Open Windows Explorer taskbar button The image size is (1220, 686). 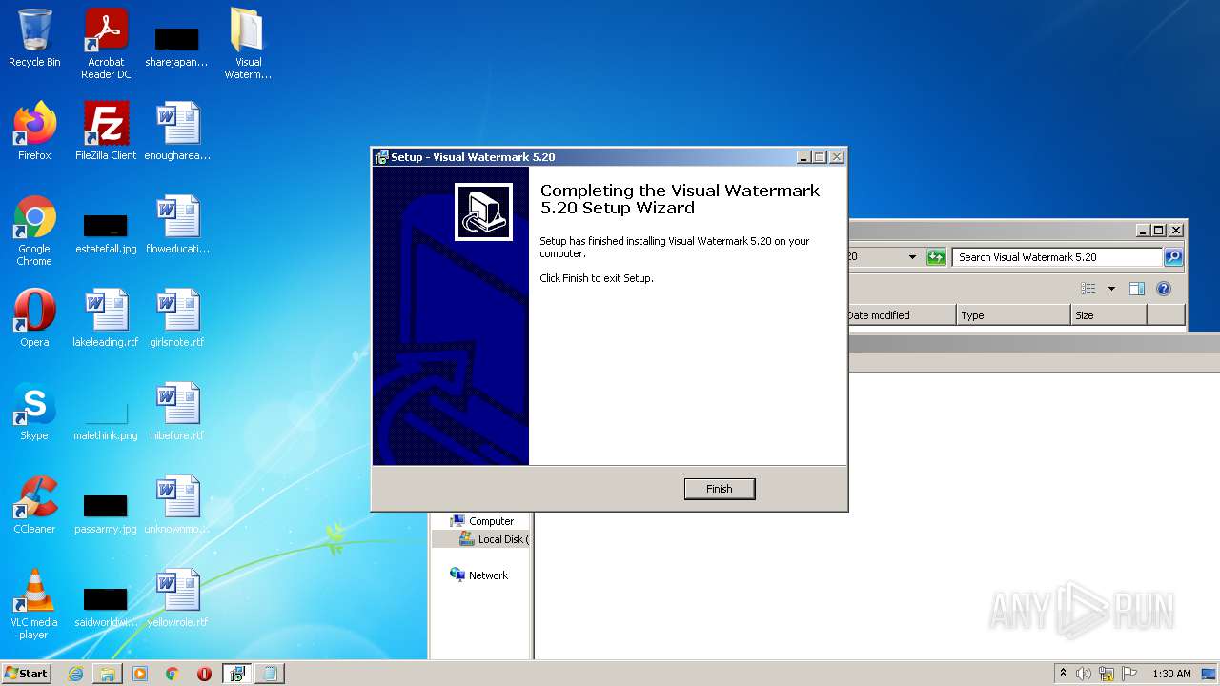(x=108, y=674)
